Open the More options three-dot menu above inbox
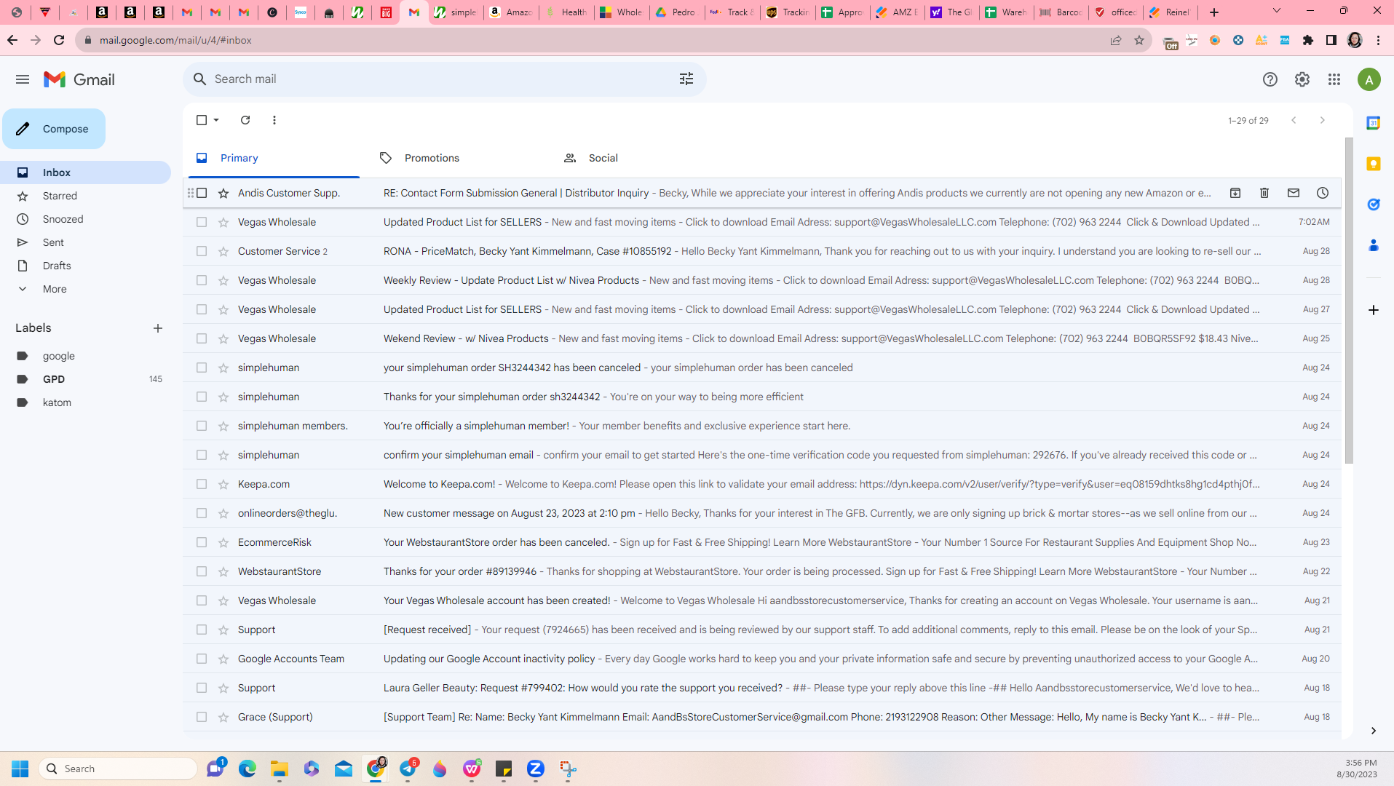The height and width of the screenshot is (786, 1394). pyautogui.click(x=274, y=120)
